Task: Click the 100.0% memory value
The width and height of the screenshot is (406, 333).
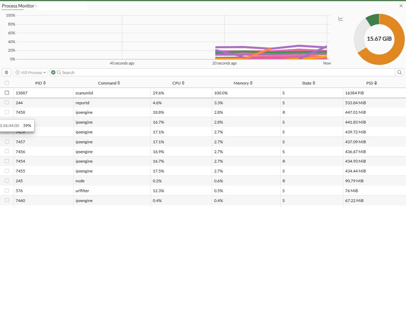Action: pyautogui.click(x=221, y=93)
